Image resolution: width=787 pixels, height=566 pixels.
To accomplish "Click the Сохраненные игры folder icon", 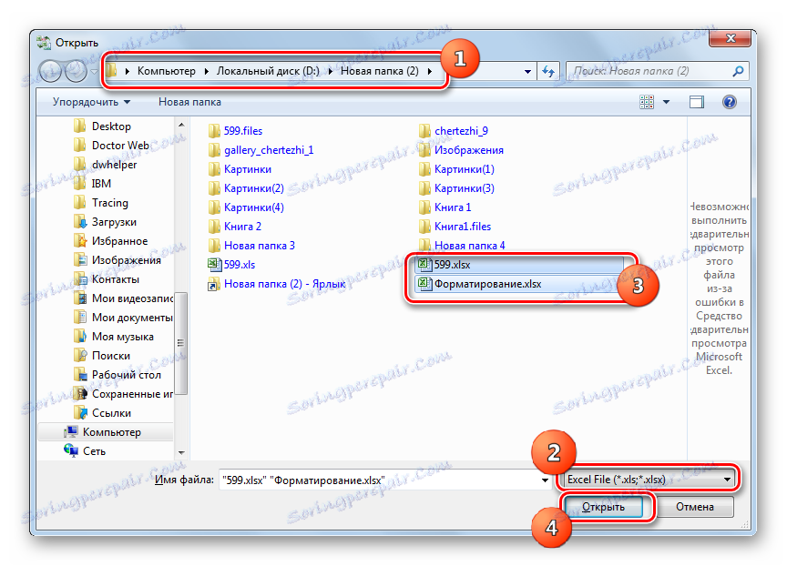I will [80, 393].
